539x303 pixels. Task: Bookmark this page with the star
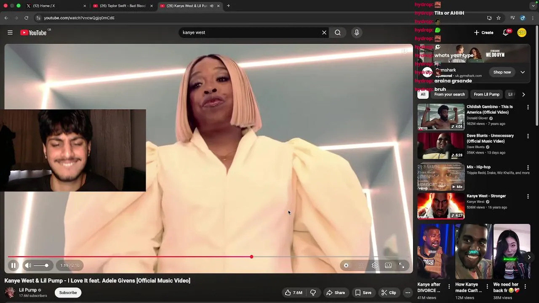click(x=499, y=18)
